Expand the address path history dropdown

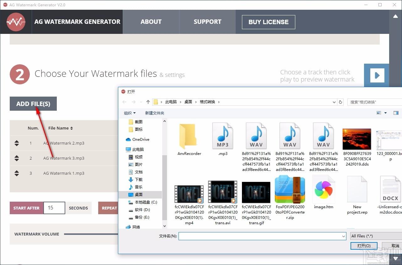(x=334, y=102)
